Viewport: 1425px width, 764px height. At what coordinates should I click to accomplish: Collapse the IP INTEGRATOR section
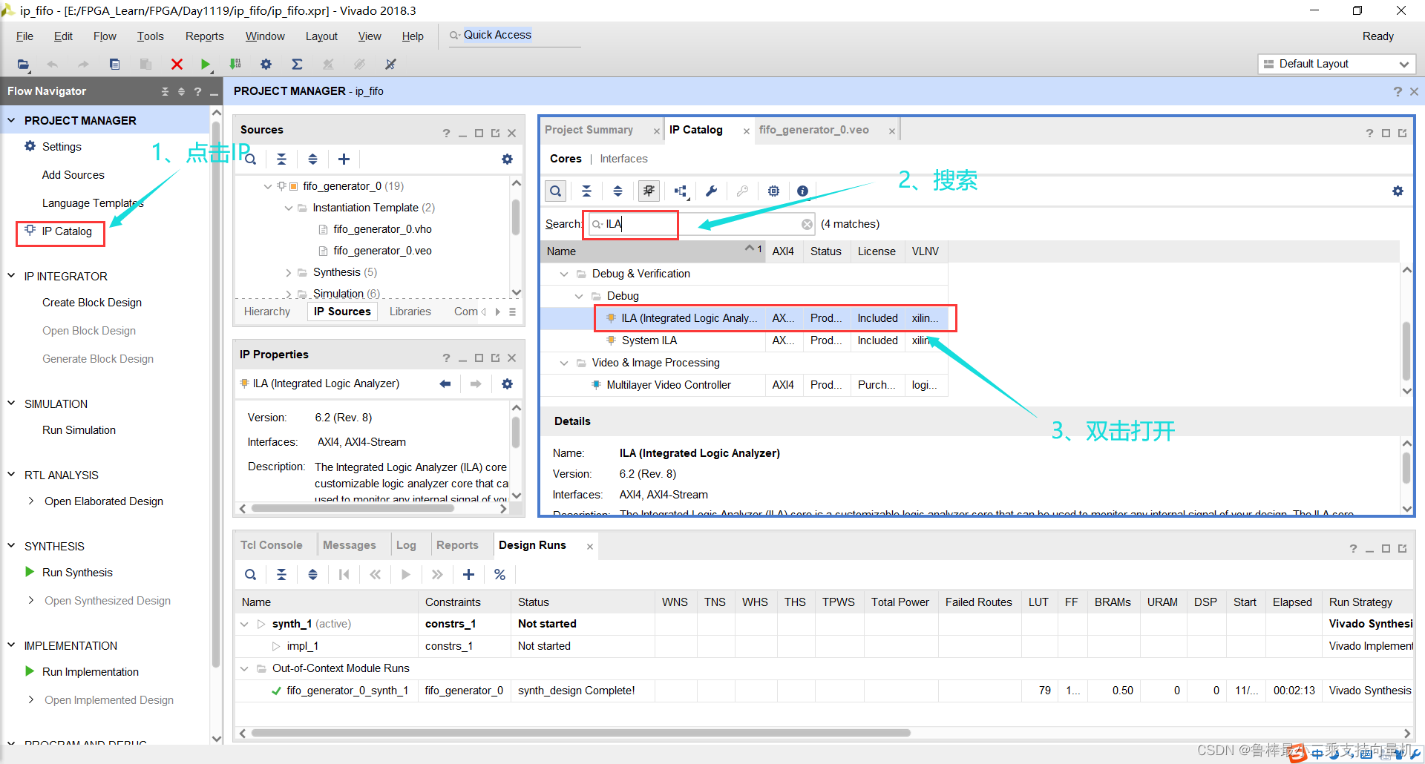click(11, 275)
